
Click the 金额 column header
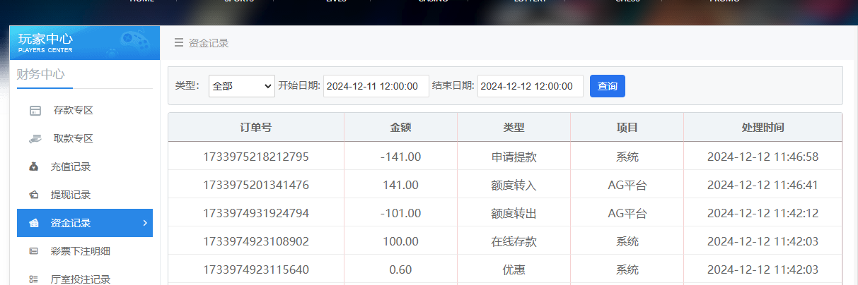pos(401,128)
